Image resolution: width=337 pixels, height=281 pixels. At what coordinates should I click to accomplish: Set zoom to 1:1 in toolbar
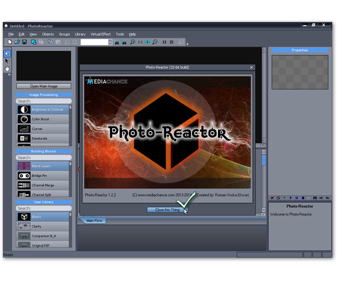(140, 42)
